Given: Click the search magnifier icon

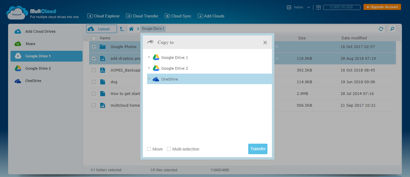Looking at the screenshot, I should tap(392, 29).
